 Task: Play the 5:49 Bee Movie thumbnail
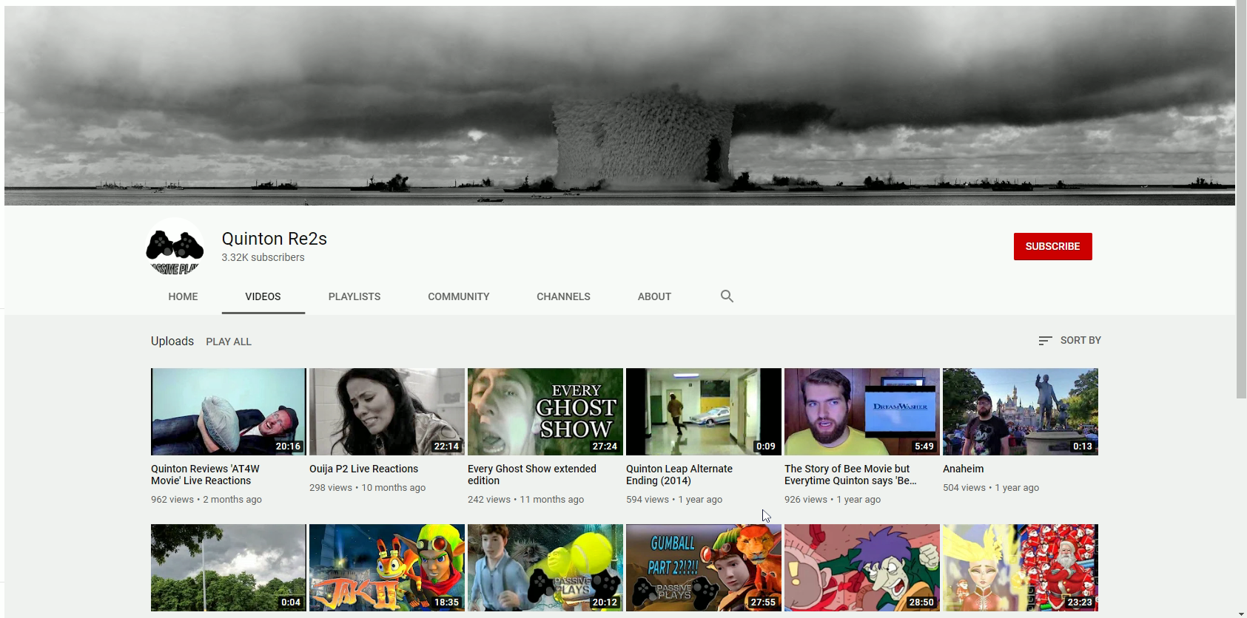coord(862,412)
